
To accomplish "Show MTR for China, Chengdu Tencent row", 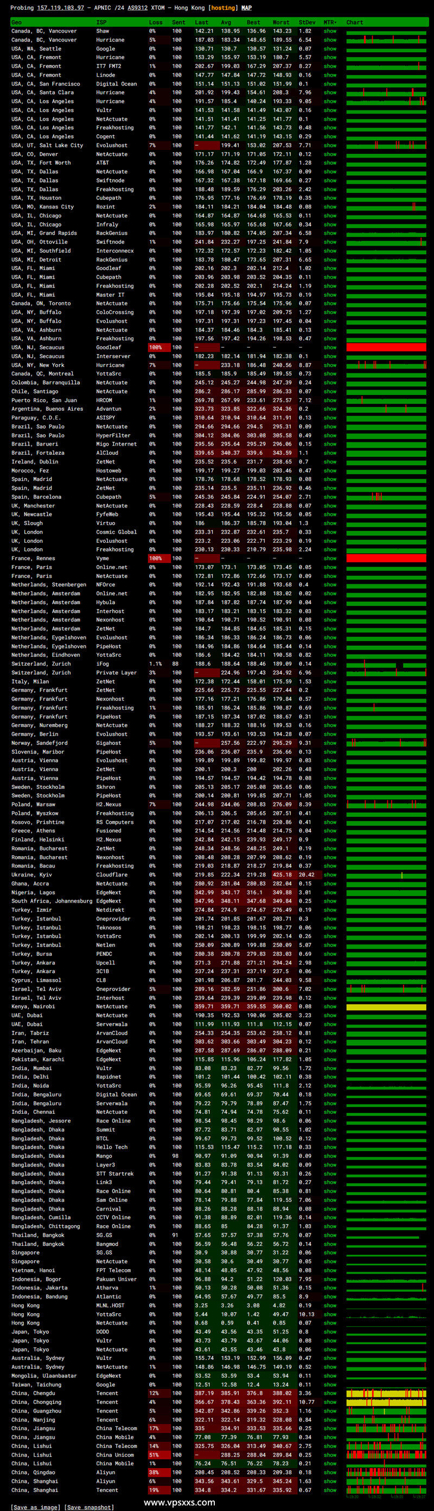I will (330, 1393).
